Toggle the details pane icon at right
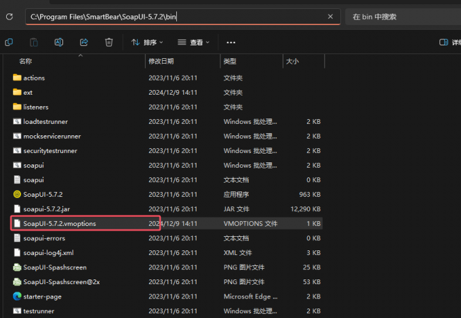 (x=443, y=42)
